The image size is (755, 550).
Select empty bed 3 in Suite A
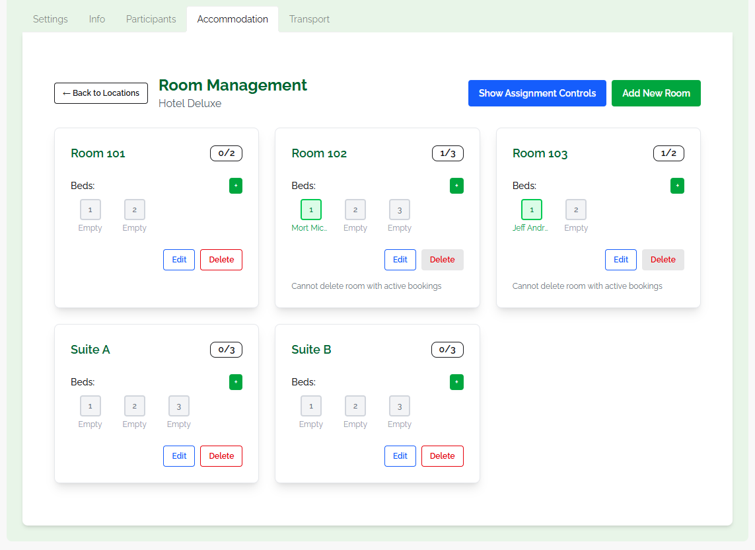click(x=179, y=406)
